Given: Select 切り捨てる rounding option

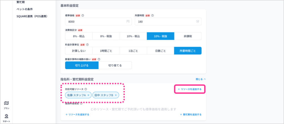Looking at the screenshot, I should click(115, 65).
